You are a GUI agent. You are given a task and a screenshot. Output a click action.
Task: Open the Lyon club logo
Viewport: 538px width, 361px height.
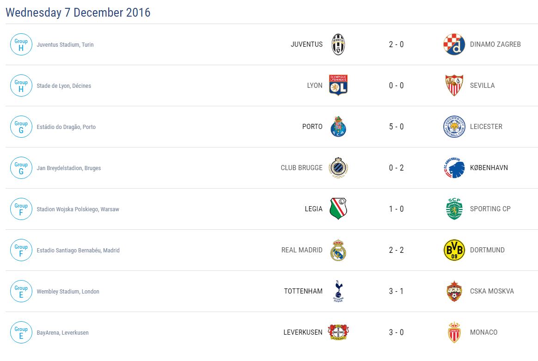pos(338,86)
